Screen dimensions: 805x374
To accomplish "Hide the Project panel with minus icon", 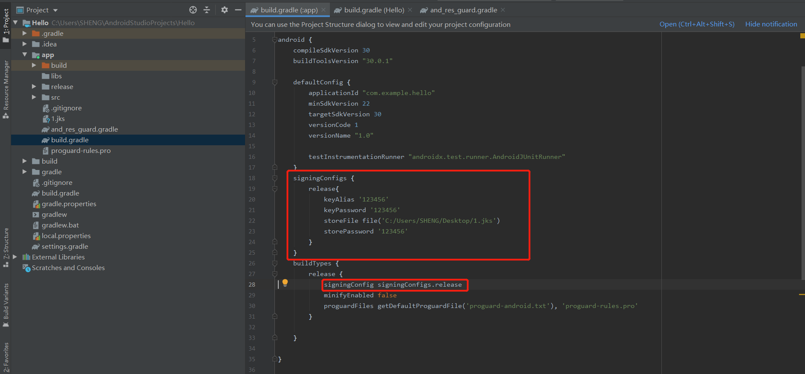I will coord(238,10).
